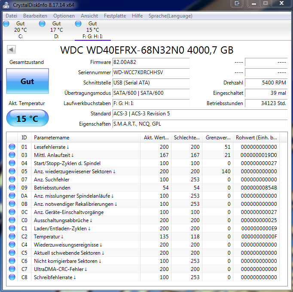
Task: Click status icon for Temperatur row C2
Action: [12, 236]
